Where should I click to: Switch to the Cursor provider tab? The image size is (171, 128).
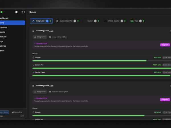pyautogui.click(x=90, y=21)
